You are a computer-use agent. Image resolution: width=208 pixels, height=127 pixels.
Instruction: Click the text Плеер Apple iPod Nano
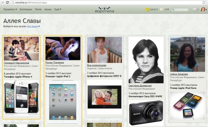[183, 88]
